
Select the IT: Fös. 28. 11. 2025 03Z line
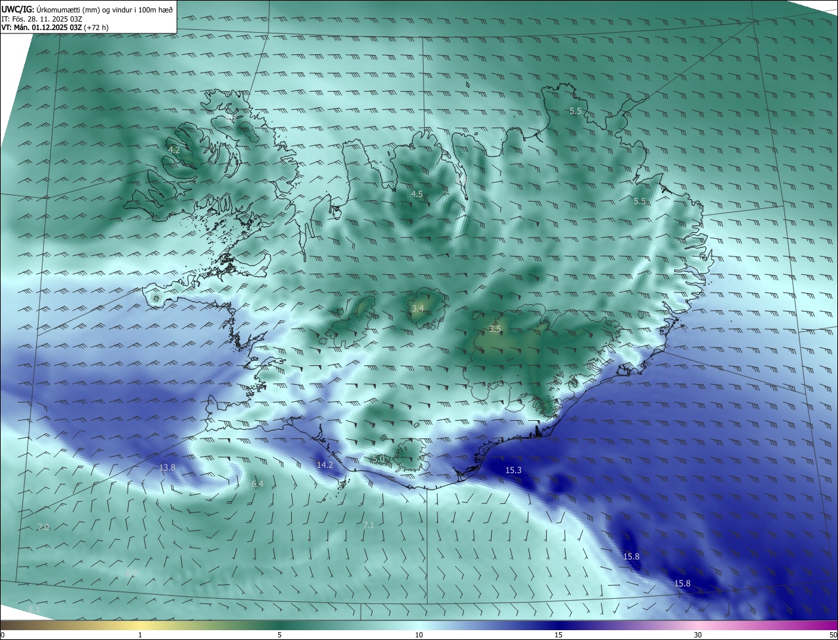coord(42,18)
